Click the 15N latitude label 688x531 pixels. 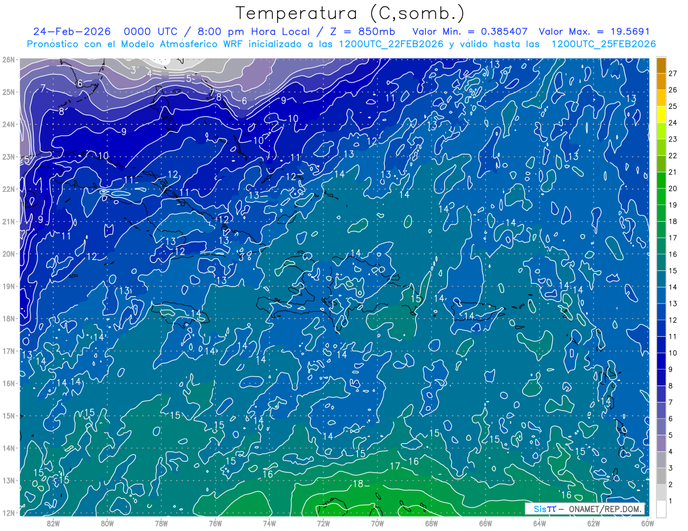(x=9, y=416)
